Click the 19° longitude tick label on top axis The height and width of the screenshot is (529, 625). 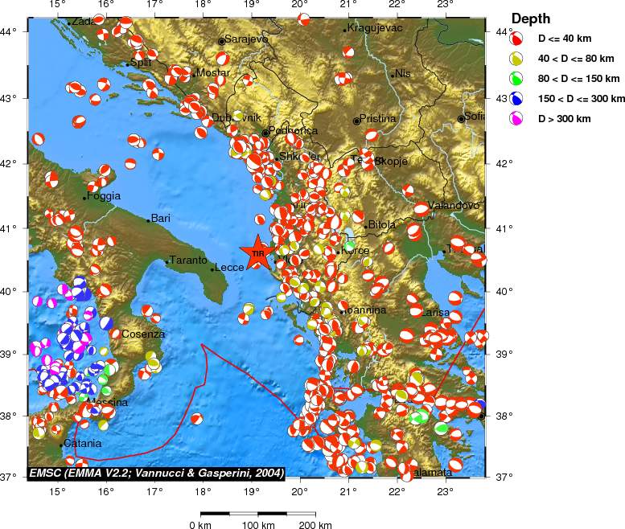point(251,5)
